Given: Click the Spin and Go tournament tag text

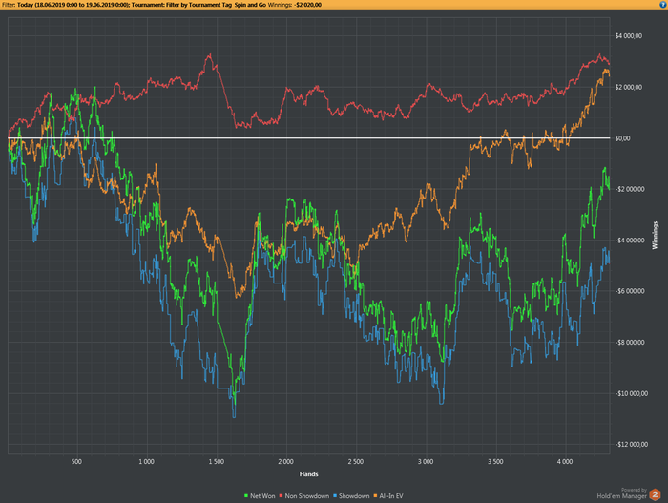Looking at the screenshot, I should (x=250, y=5).
